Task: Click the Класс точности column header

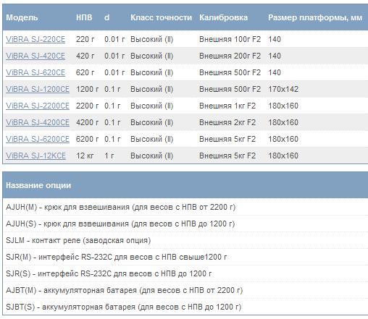Action: pos(161,17)
